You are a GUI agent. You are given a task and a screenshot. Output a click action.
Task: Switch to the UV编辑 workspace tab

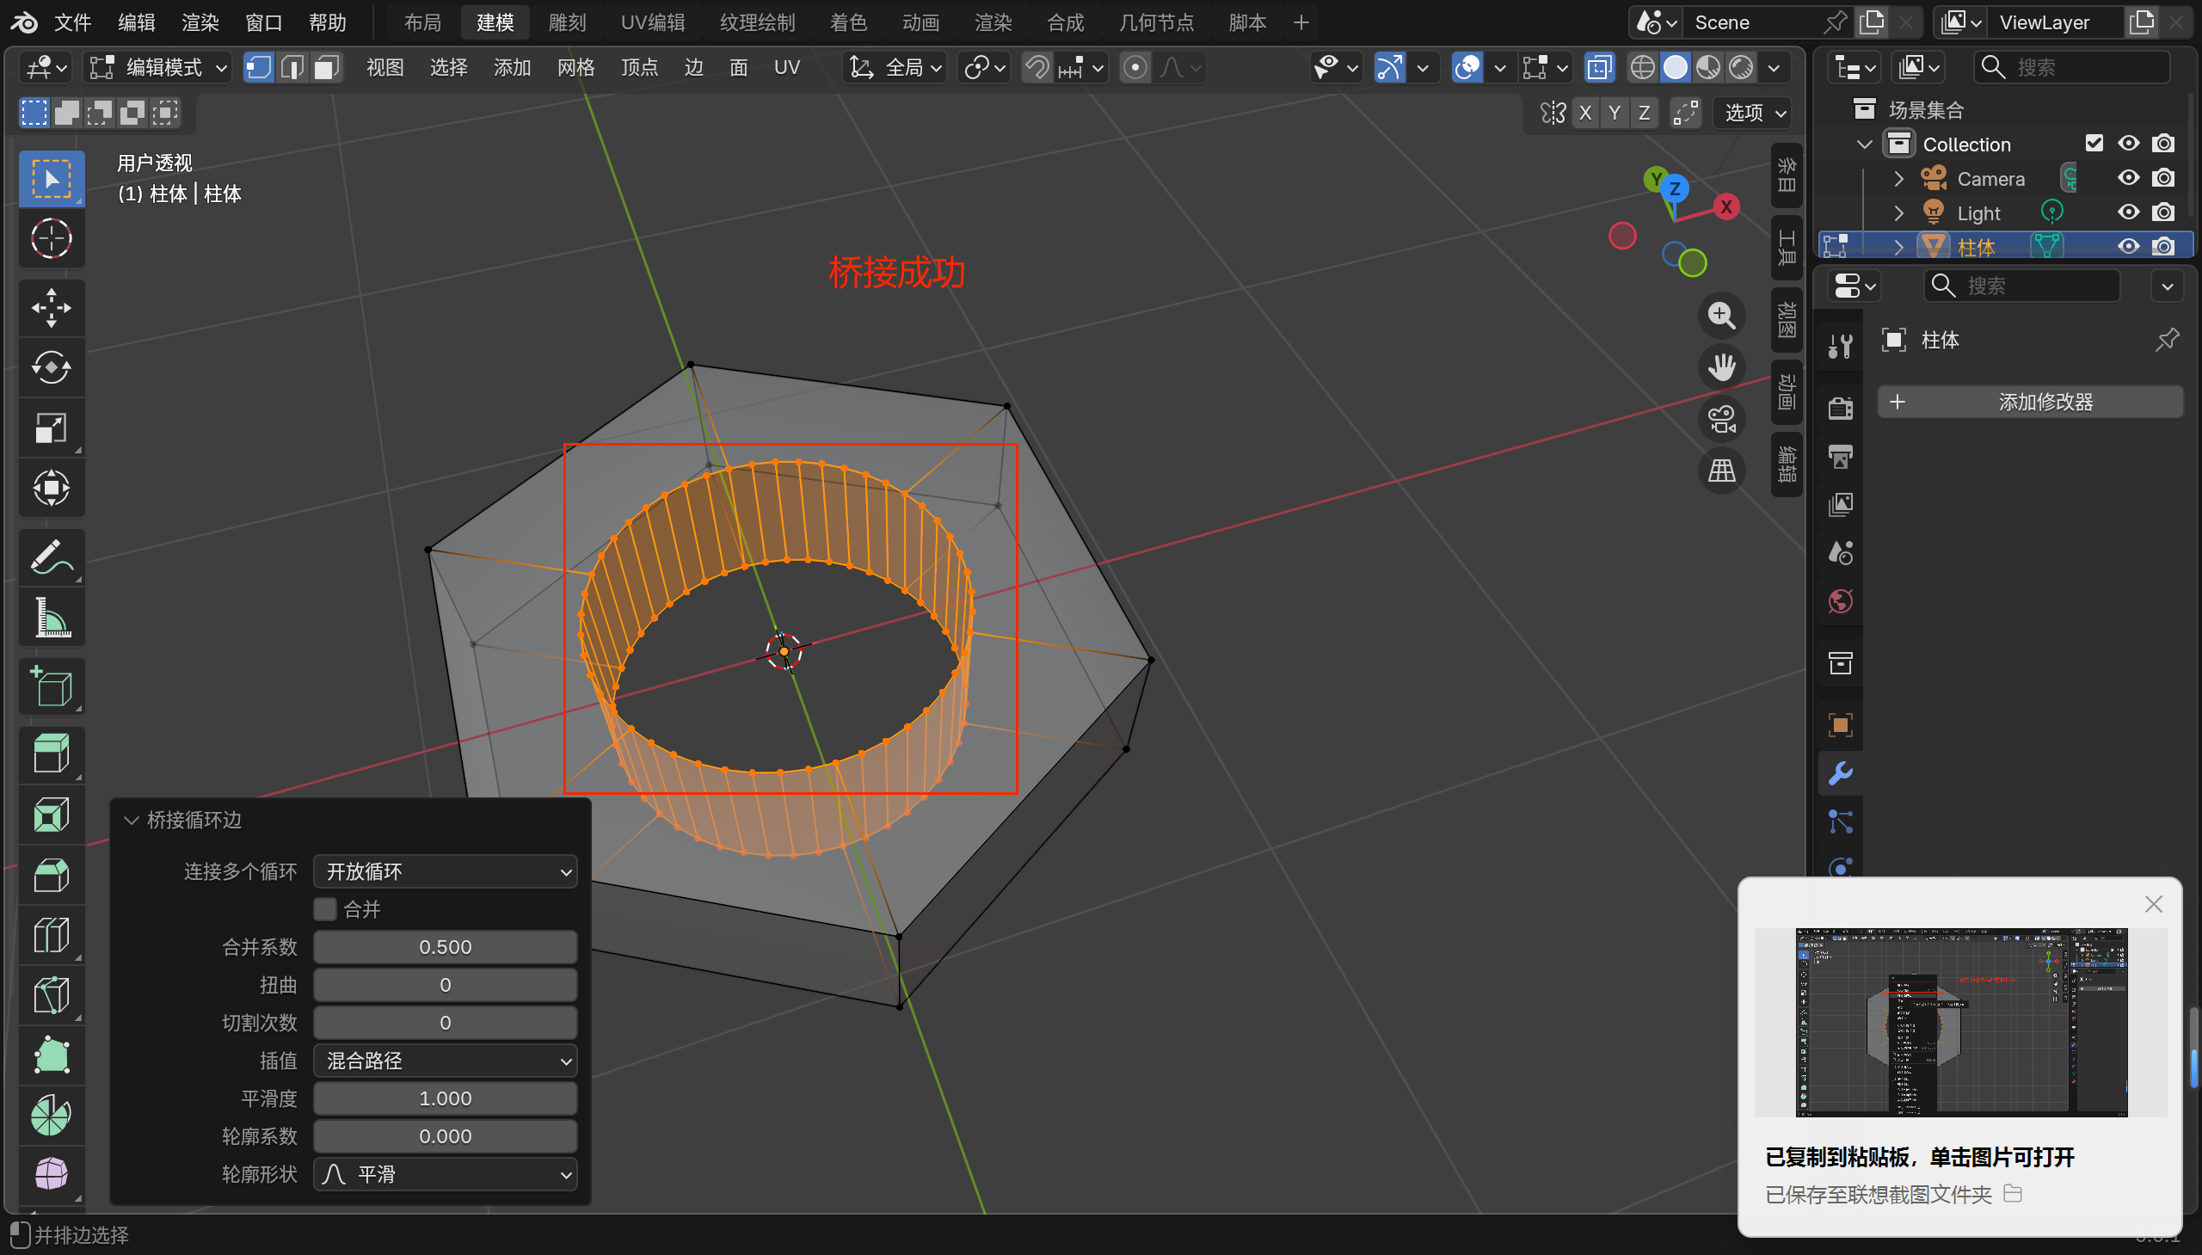[x=652, y=22]
